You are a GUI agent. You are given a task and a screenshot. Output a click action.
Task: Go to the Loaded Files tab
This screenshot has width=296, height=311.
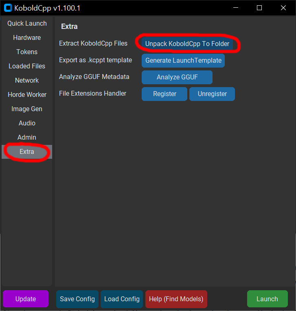[x=27, y=66]
